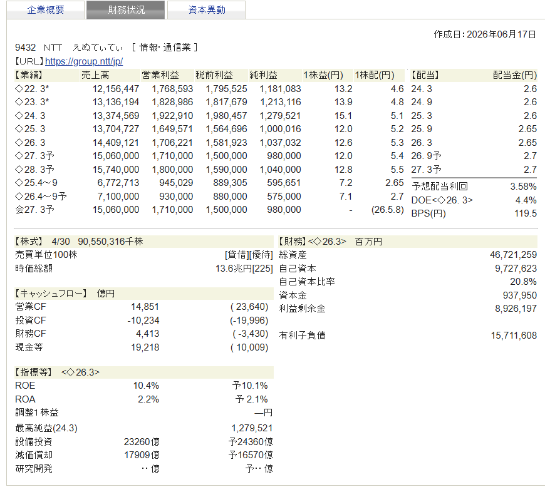Click the 資本金 value 937,950
Image resolution: width=545 pixels, height=487 pixels.
(519, 295)
